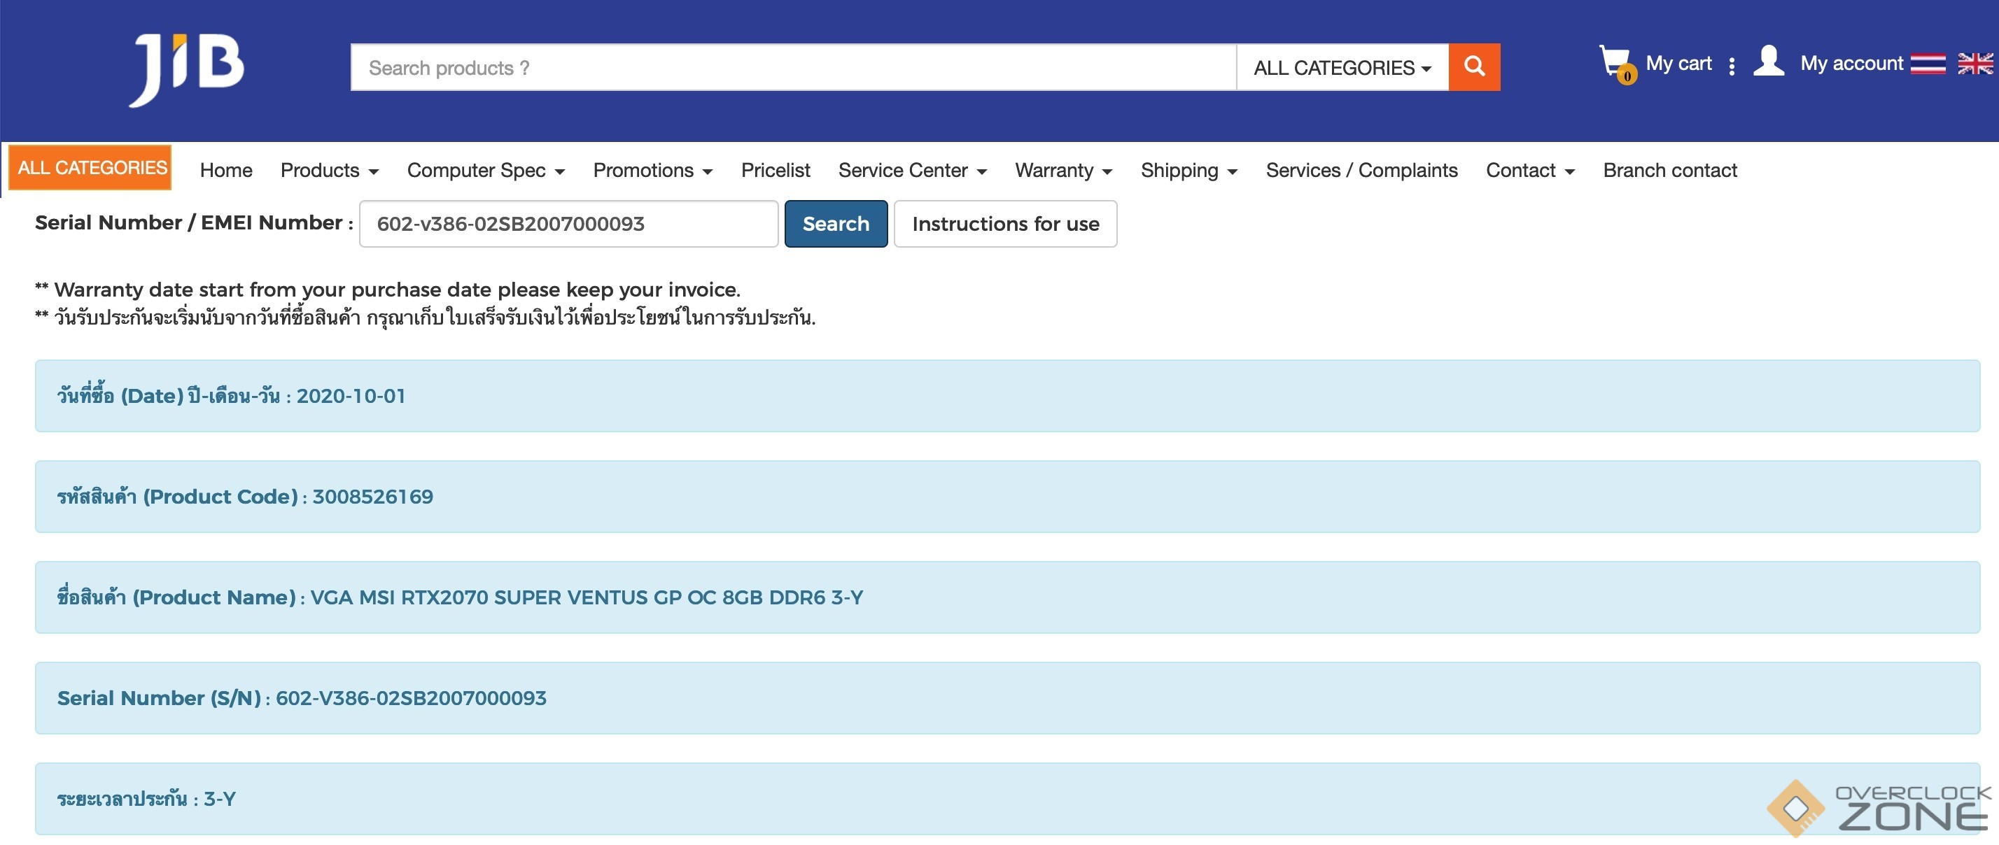The image size is (1999, 845).
Task: Open the shopping cart icon
Action: coord(1615,64)
